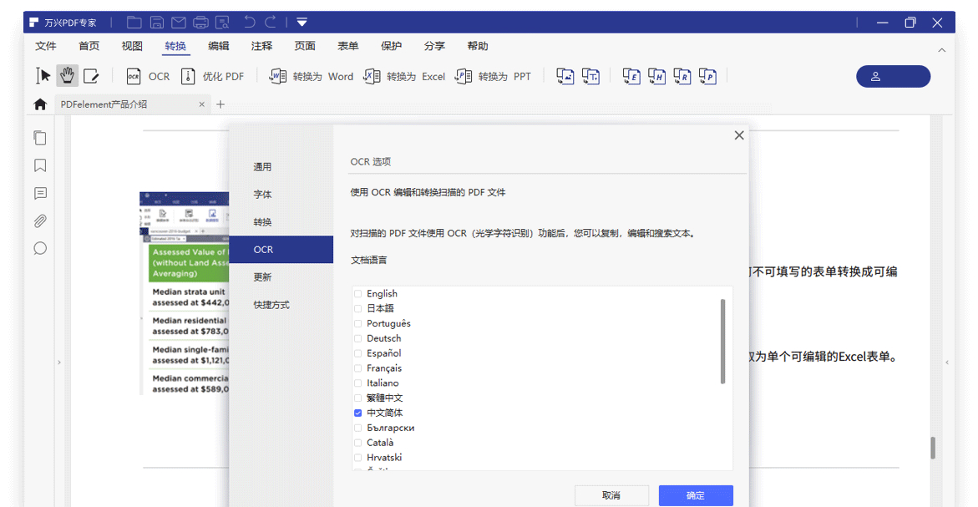Uncheck the 中文简体 language checkbox
The image size is (978, 507).
pos(359,413)
